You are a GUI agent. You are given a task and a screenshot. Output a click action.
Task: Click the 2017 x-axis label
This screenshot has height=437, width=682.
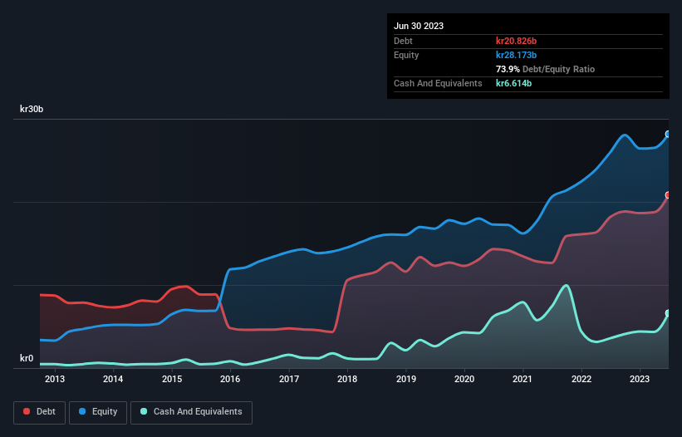pyautogui.click(x=289, y=379)
